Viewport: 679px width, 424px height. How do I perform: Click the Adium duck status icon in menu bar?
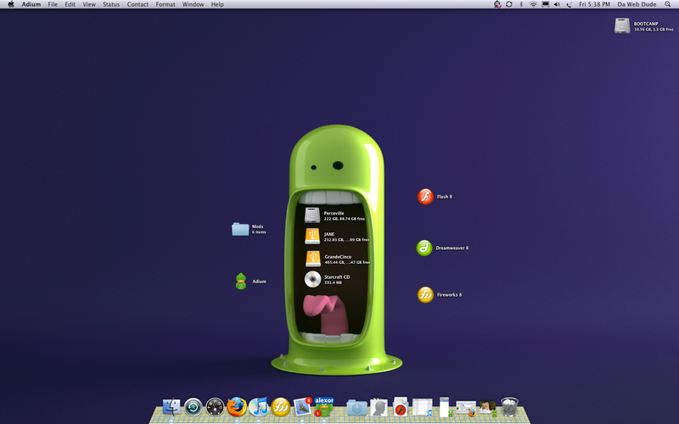point(497,4)
